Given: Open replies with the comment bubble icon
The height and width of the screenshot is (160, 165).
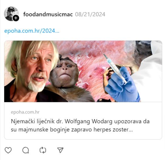Looking at the screenshot, I should point(25,150).
